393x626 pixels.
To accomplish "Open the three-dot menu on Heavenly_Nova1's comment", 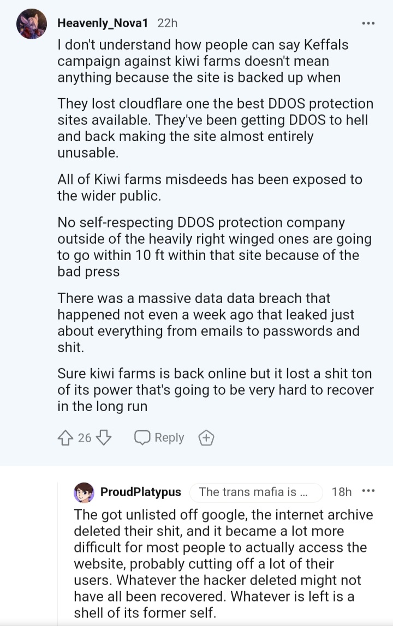I will [x=368, y=23].
